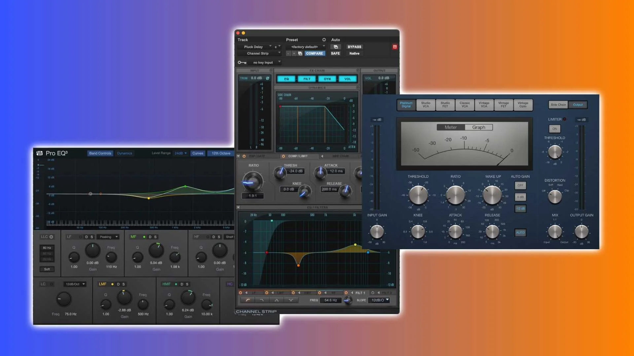This screenshot has height=356, width=634.
Task: Click the compressor RATIO knob
Action: click(x=455, y=195)
